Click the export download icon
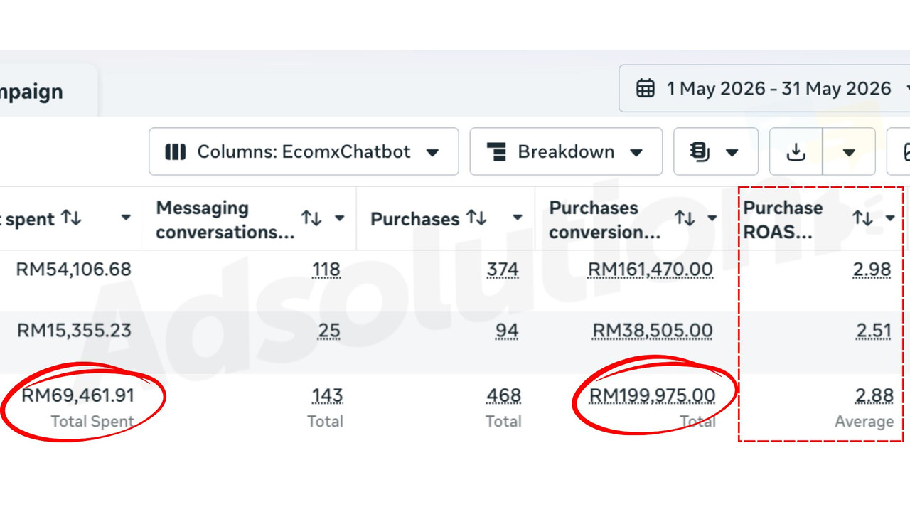The width and height of the screenshot is (910, 512). [796, 151]
